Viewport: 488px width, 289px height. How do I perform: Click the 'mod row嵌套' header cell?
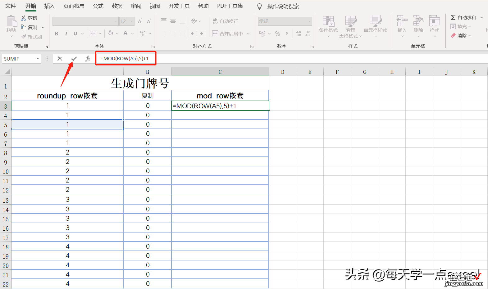(x=220, y=96)
